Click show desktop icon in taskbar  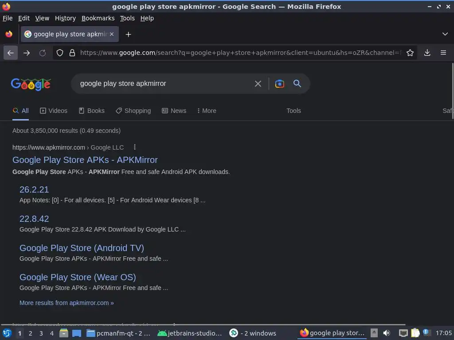point(77,333)
